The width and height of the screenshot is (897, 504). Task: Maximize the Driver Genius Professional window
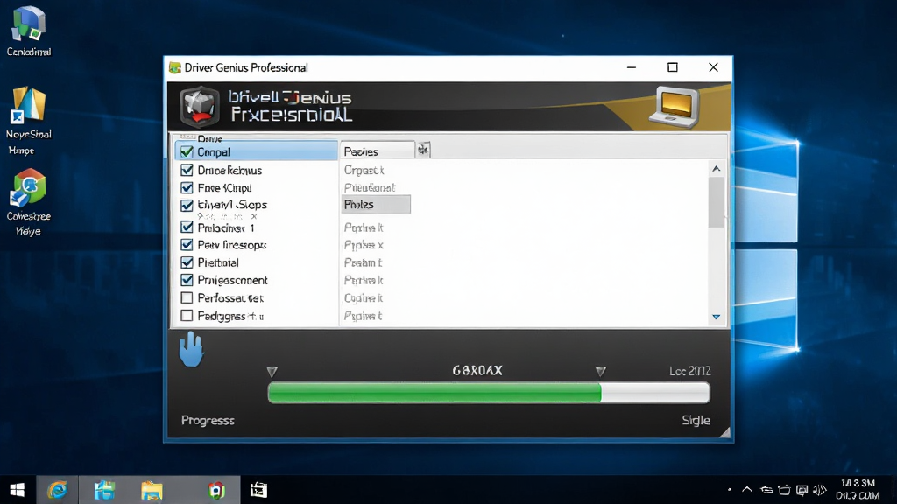[x=673, y=67]
